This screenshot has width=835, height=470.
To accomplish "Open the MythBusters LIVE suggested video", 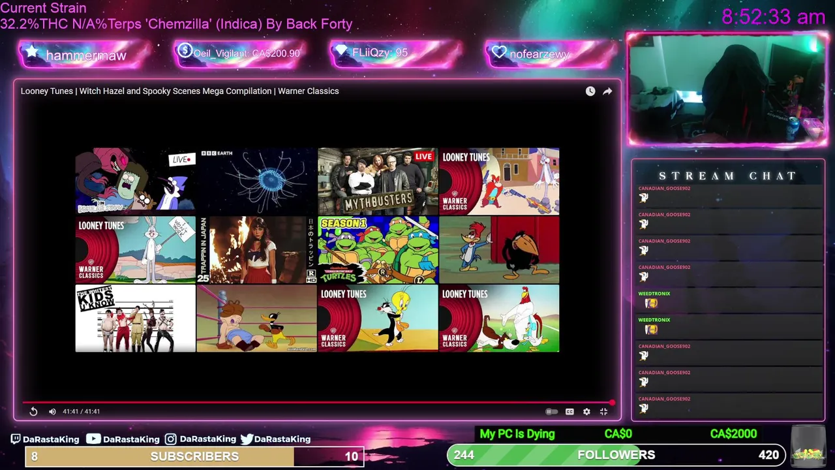I will pyautogui.click(x=378, y=181).
